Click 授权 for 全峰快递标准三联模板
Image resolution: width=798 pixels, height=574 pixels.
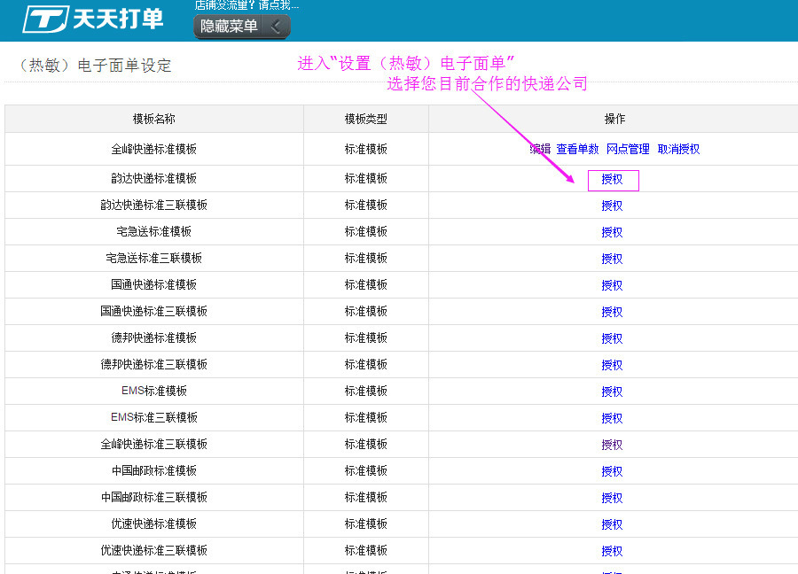coord(612,445)
